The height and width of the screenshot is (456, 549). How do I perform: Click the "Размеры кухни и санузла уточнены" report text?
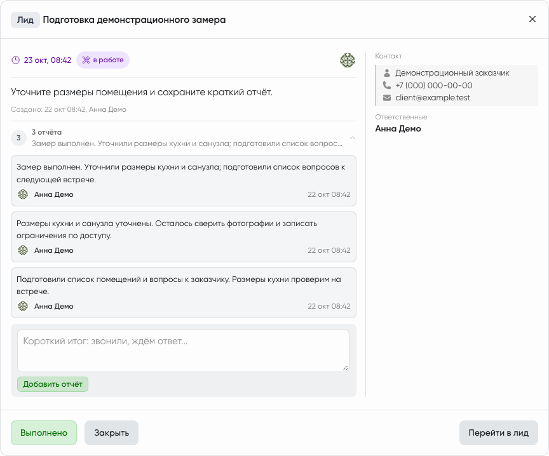(166, 229)
